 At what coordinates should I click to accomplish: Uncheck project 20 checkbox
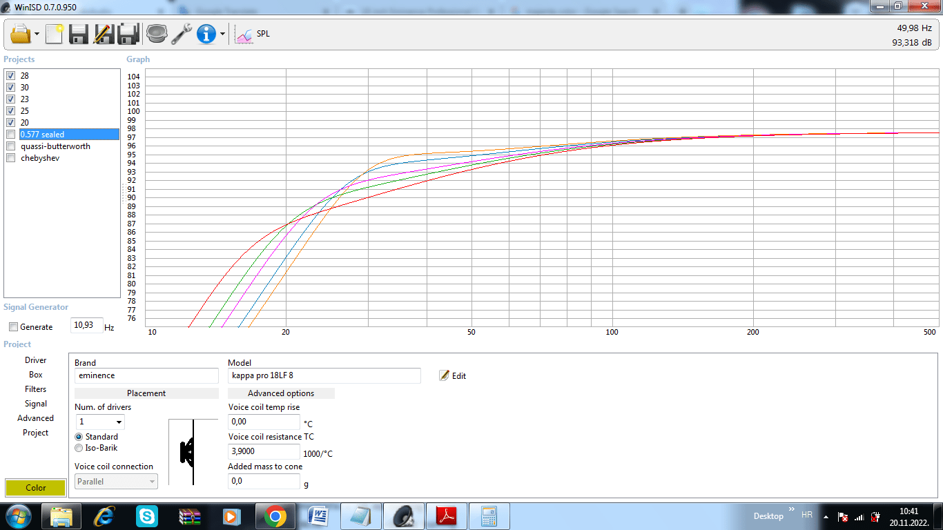[x=10, y=122]
